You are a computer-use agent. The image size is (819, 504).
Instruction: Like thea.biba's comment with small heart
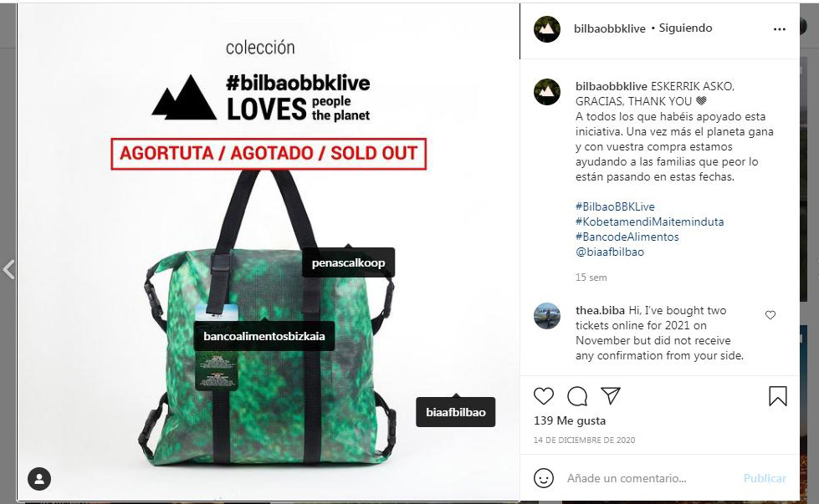click(770, 314)
